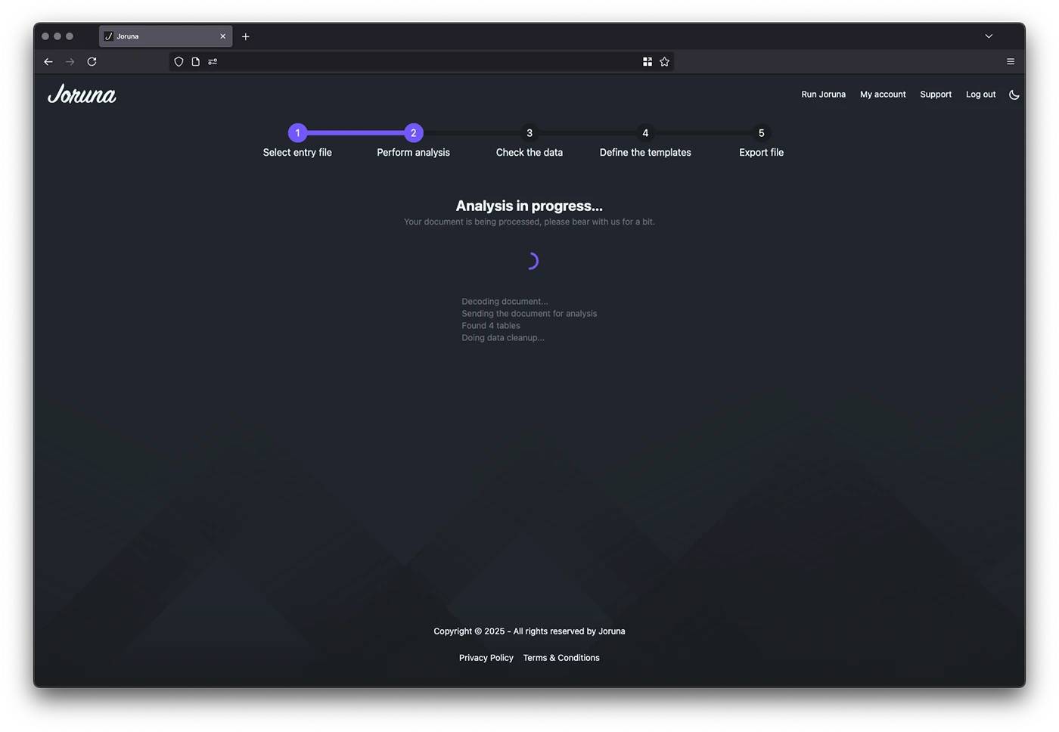Bookmark this page with the star
1059x732 pixels.
pos(664,62)
